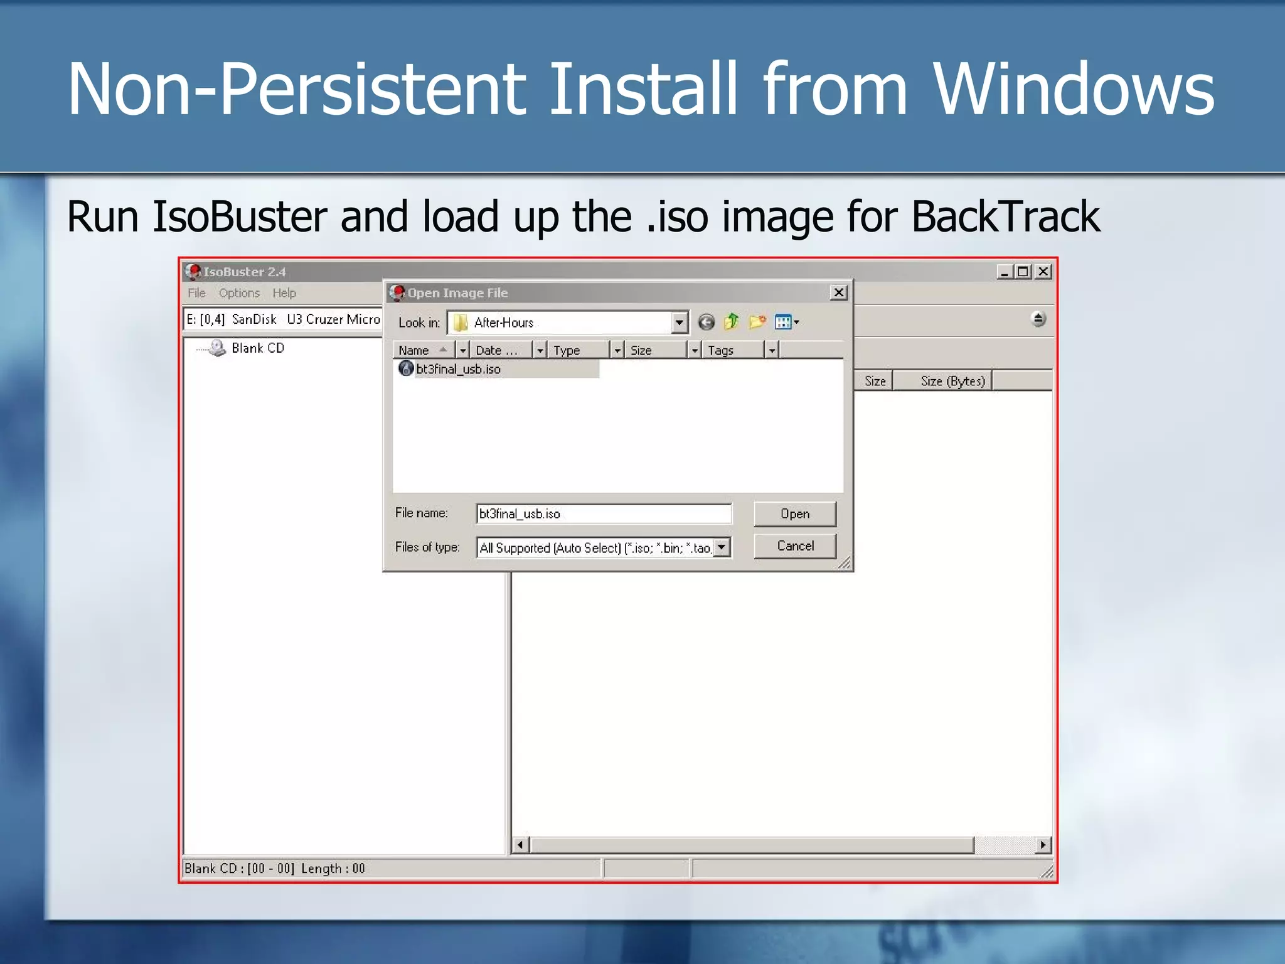The width and height of the screenshot is (1285, 964).
Task: Click the After-Hours folder icon
Action: (x=461, y=323)
